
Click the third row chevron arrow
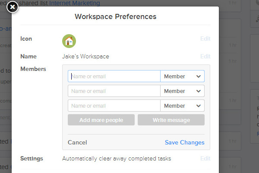click(199, 106)
